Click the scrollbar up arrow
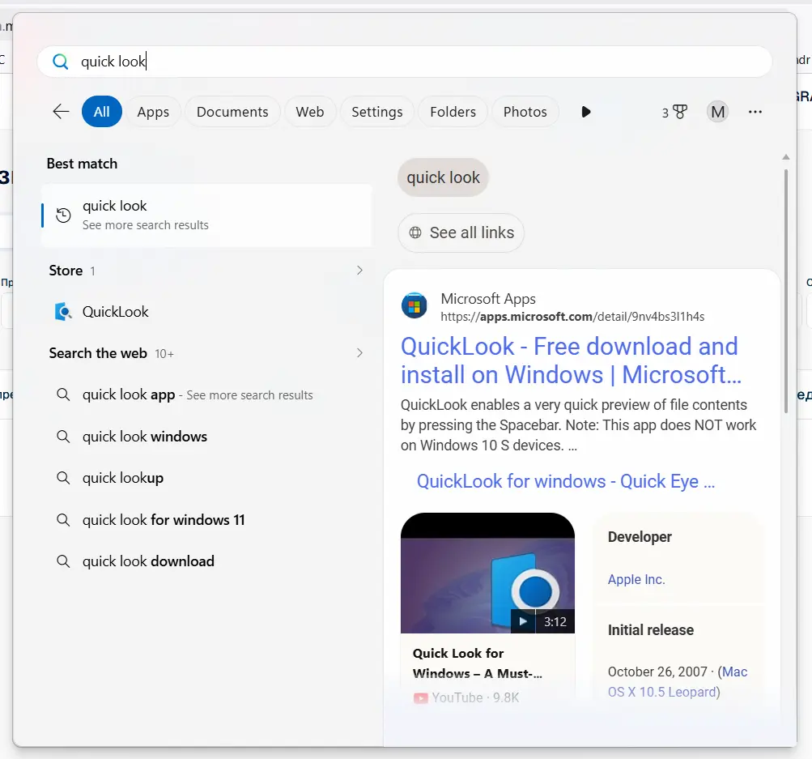 [785, 156]
